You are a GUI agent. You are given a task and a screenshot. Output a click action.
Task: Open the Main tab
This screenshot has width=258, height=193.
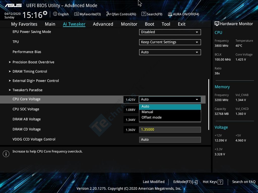coord(50,24)
